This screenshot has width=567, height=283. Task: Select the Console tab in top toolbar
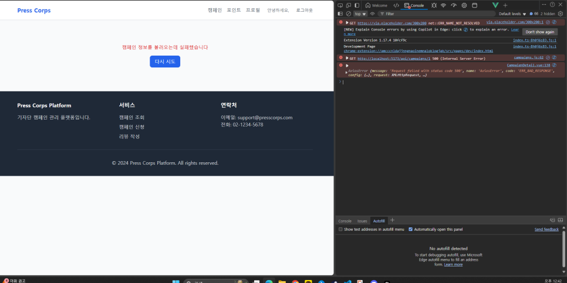pos(414,5)
